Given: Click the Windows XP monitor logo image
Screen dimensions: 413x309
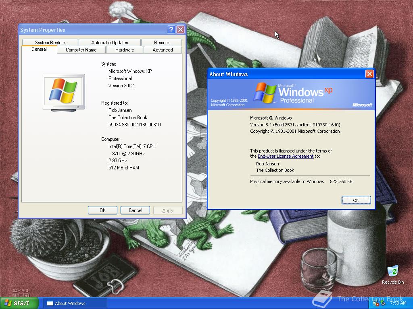Looking at the screenshot, I should [x=63, y=93].
